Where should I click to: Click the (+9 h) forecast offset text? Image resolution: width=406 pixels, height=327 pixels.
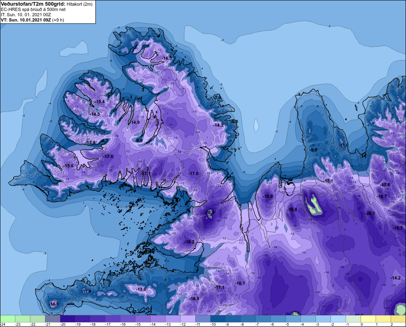[x=58, y=20]
